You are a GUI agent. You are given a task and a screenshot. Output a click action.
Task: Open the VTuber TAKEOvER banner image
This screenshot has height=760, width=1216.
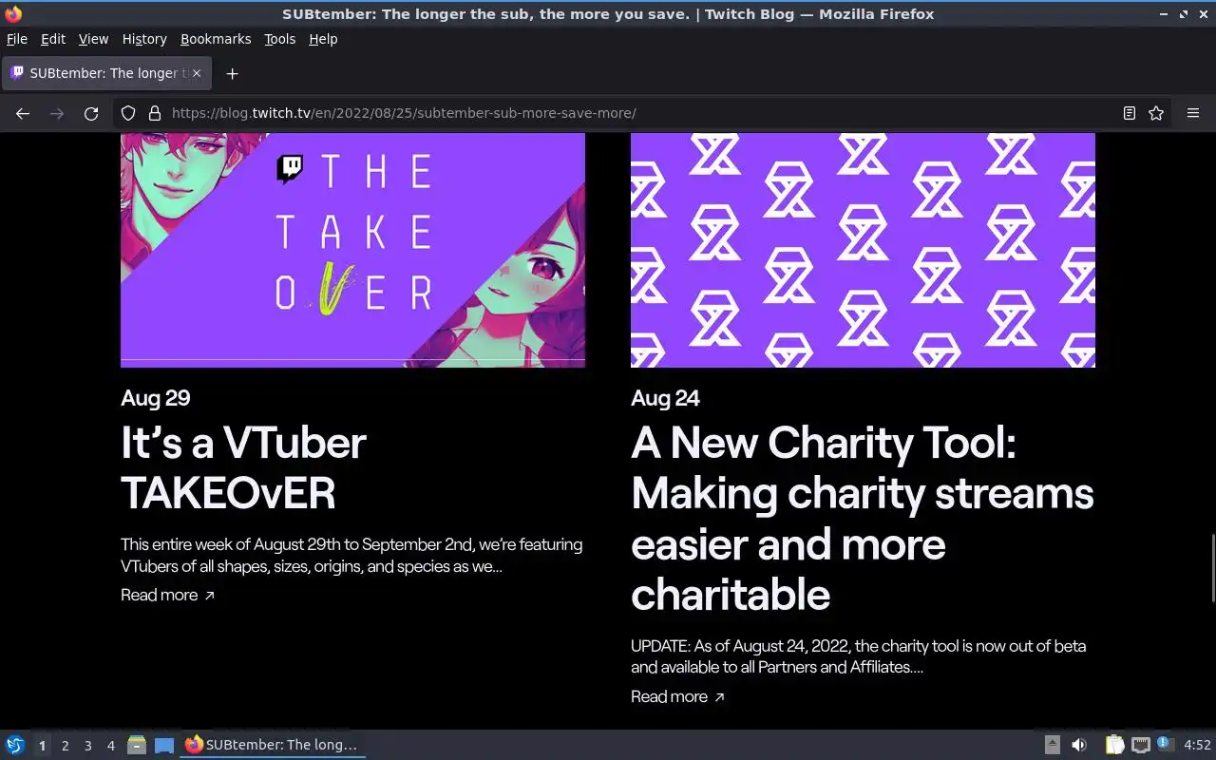352,250
